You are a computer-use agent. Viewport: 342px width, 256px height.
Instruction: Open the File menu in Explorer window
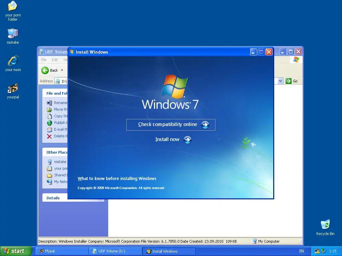pos(44,60)
